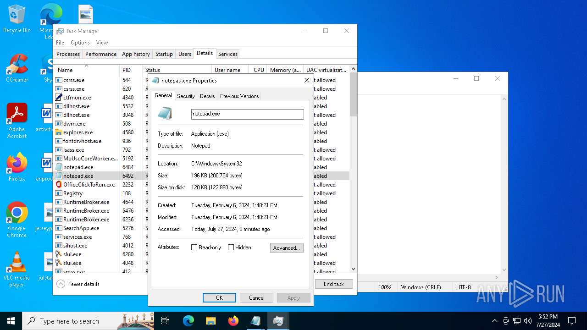
Task: Click Windows (CRLF) in Notepad status bar
Action: click(421, 287)
